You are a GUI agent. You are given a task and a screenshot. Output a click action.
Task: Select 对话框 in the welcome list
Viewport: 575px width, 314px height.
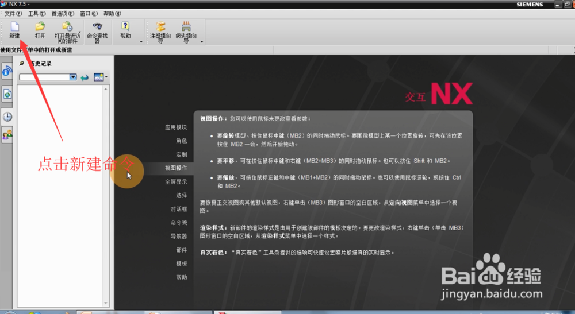179,209
